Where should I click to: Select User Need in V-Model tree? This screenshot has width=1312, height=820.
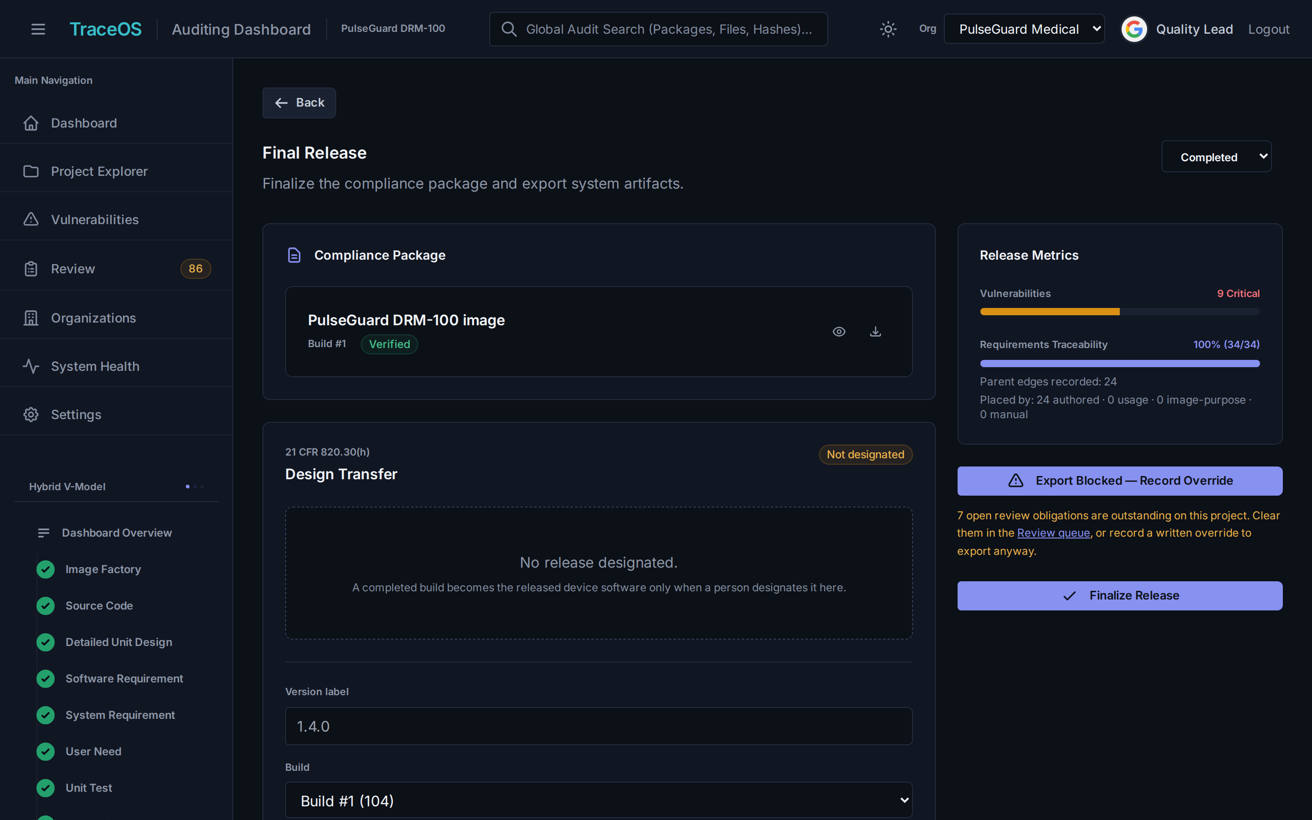pos(93,752)
